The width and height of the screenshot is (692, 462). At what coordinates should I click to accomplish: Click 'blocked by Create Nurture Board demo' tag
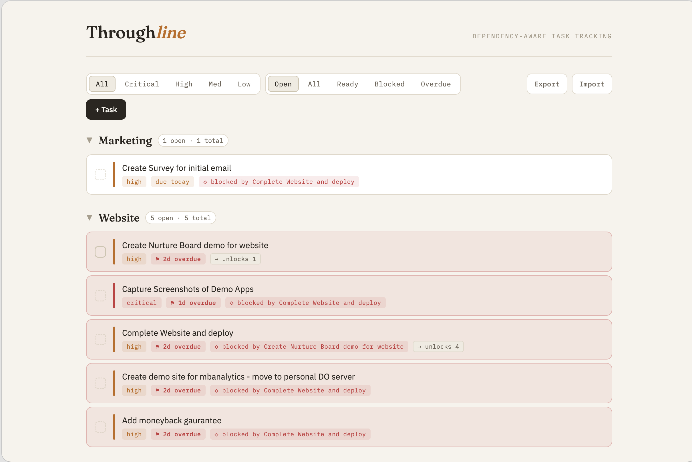coord(309,347)
